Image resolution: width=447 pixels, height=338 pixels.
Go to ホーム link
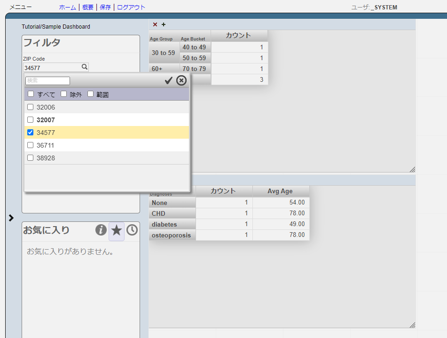coord(67,7)
